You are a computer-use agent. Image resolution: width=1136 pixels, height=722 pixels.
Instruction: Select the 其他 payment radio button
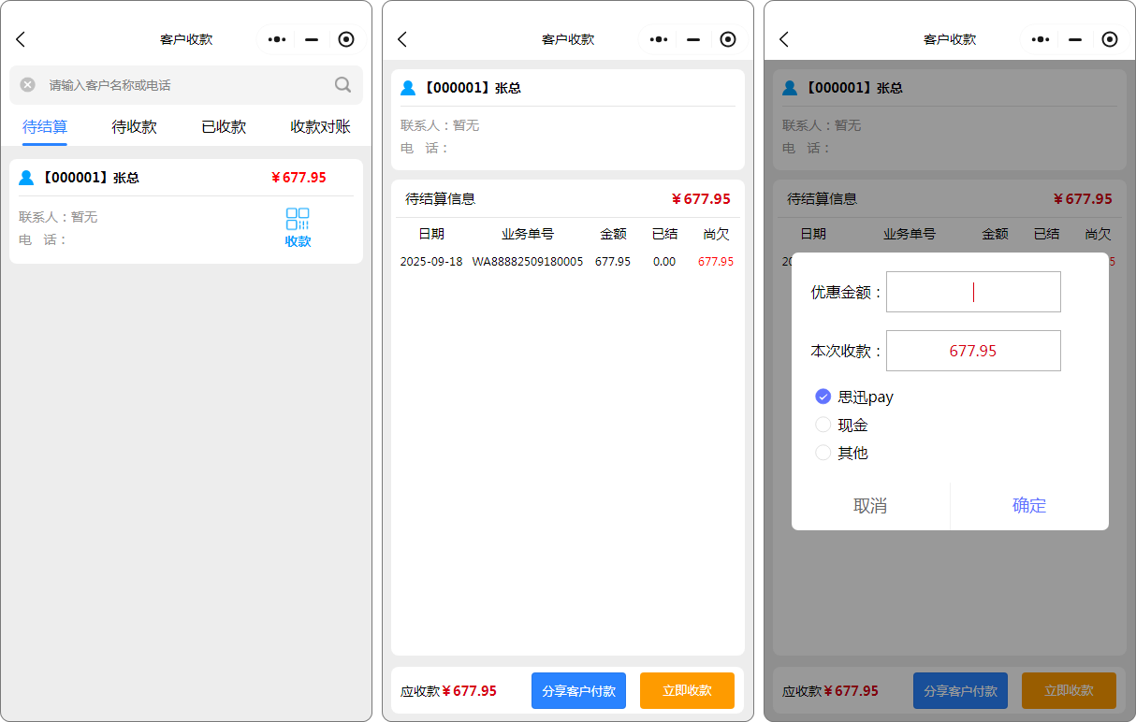click(823, 453)
